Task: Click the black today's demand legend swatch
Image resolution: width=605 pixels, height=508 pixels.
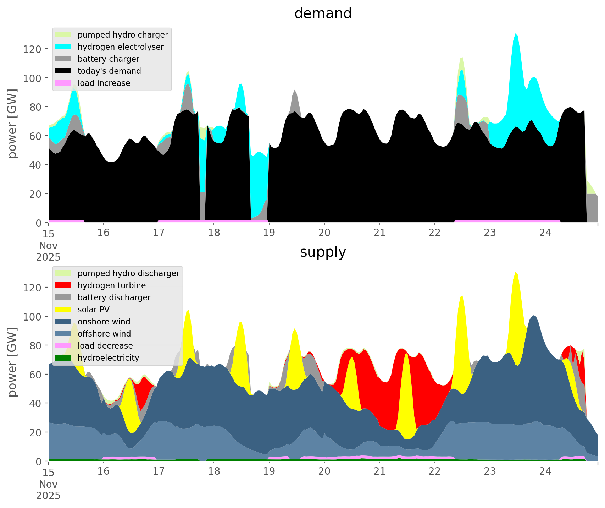Action: tap(63, 71)
